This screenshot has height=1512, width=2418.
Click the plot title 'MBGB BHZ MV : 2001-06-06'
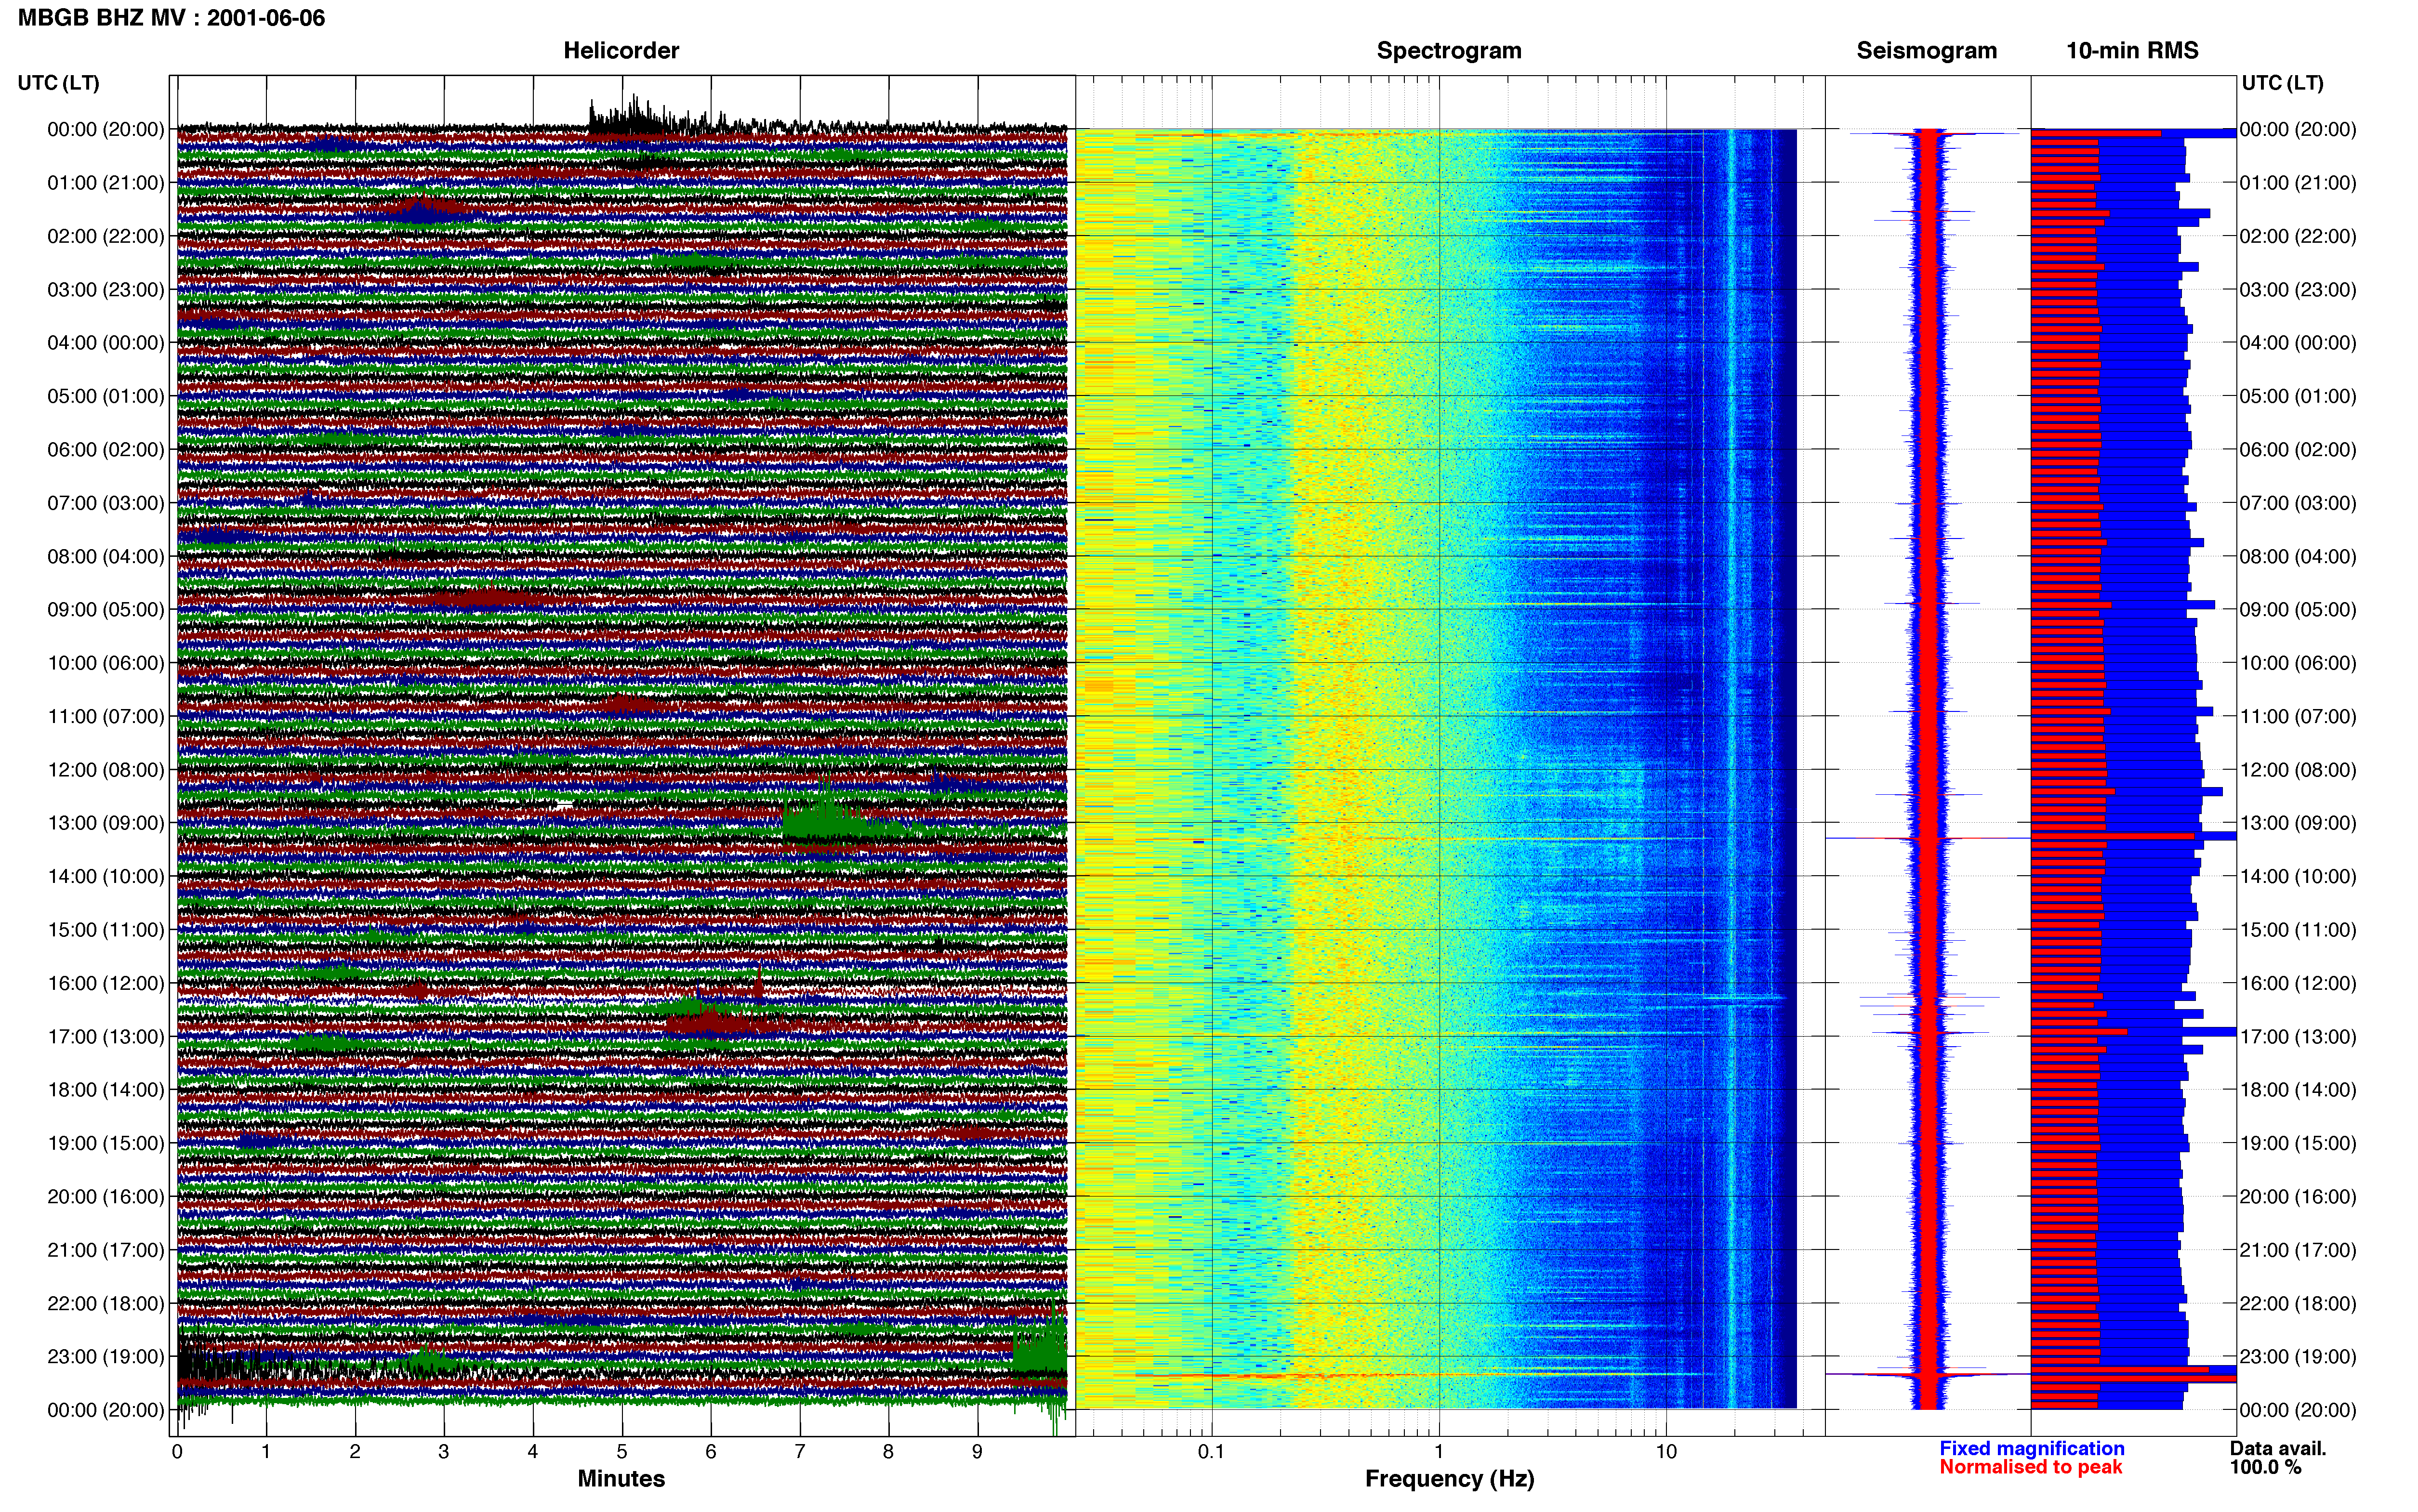[171, 18]
